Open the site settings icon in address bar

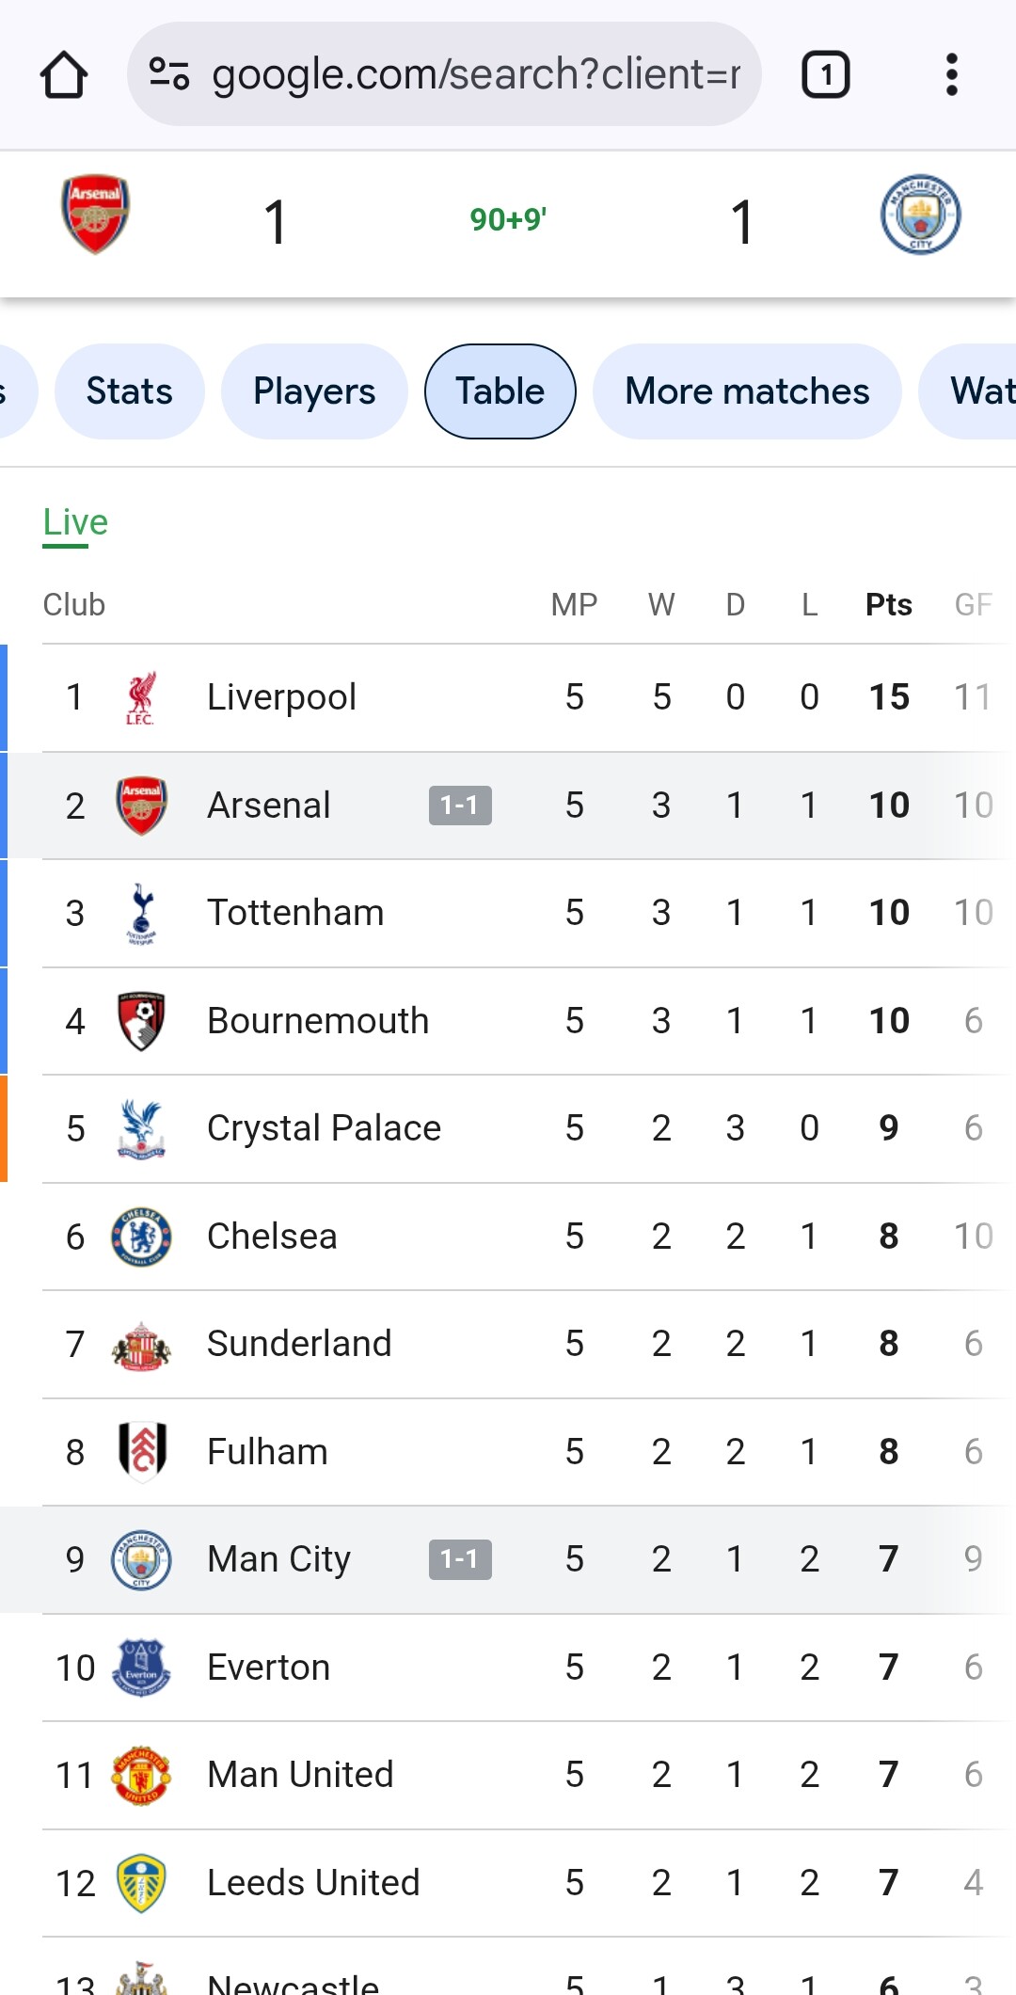pos(169,74)
